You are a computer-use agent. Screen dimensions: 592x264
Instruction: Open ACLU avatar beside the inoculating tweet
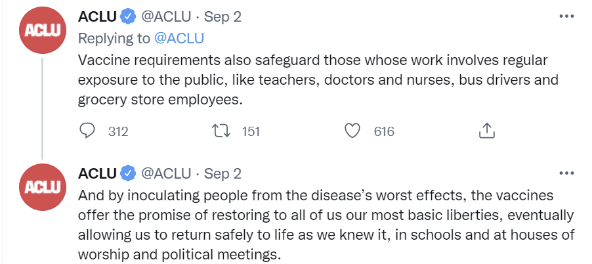click(x=42, y=187)
